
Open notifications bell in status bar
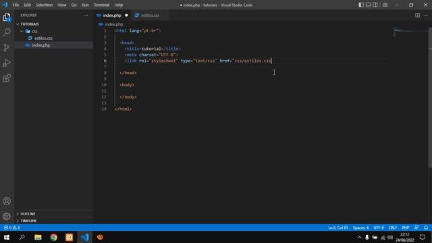[x=426, y=227]
